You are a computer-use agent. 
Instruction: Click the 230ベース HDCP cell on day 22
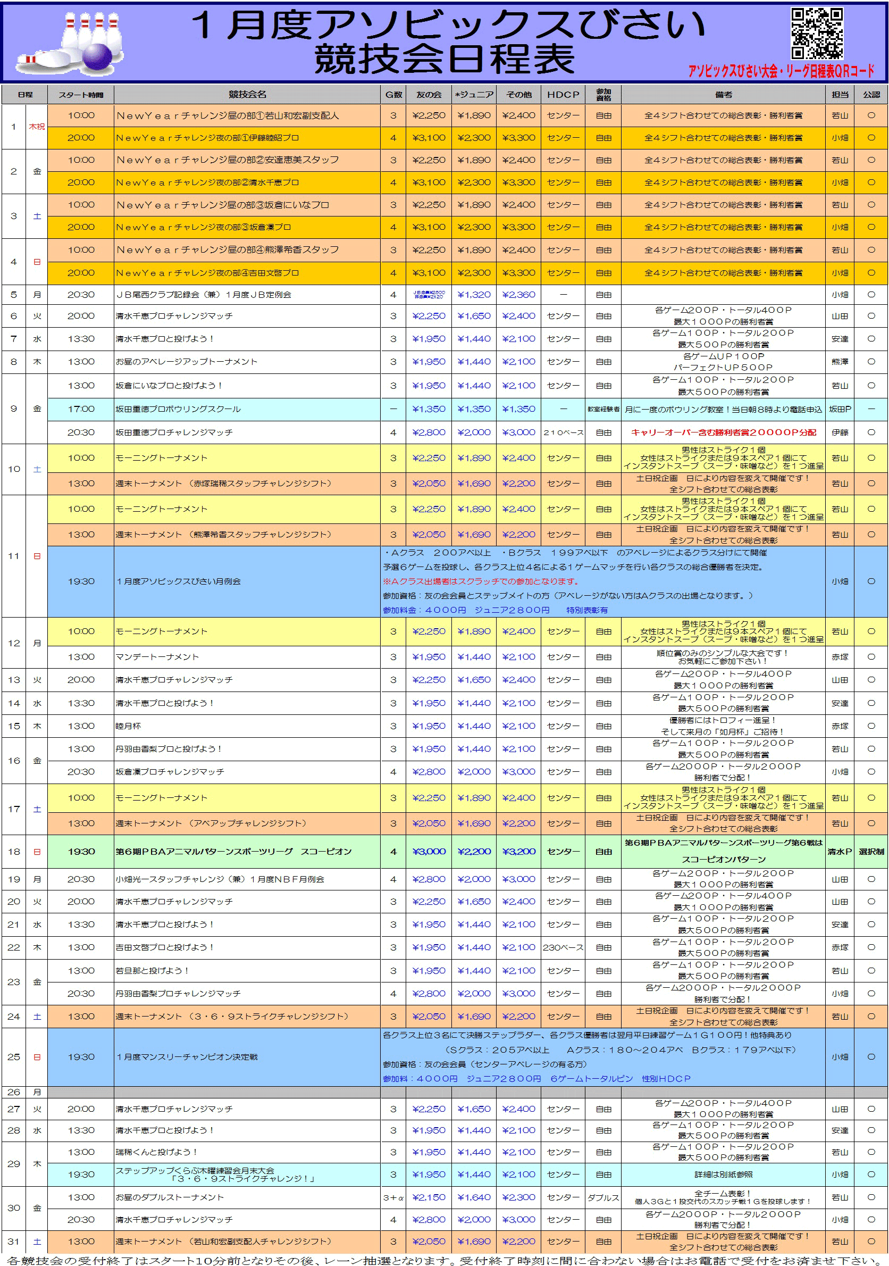pyautogui.click(x=563, y=947)
